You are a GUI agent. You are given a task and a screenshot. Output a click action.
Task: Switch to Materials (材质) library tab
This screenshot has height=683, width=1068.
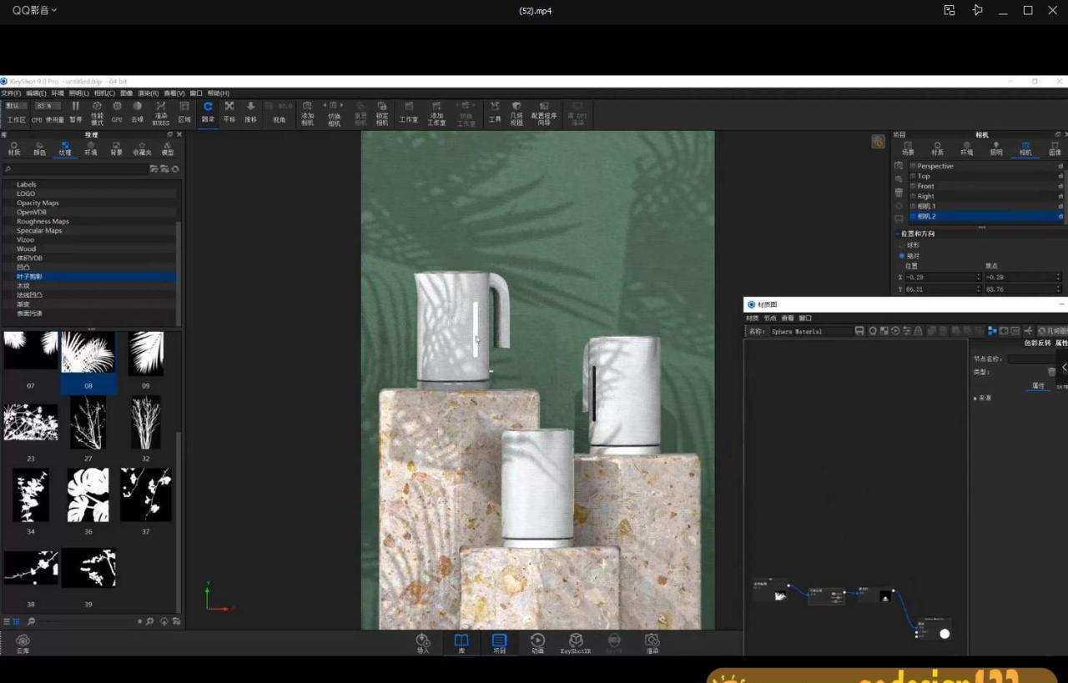pyautogui.click(x=14, y=148)
